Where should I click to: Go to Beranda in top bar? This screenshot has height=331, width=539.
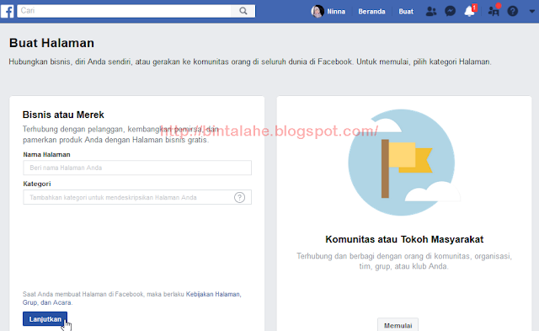pyautogui.click(x=371, y=11)
